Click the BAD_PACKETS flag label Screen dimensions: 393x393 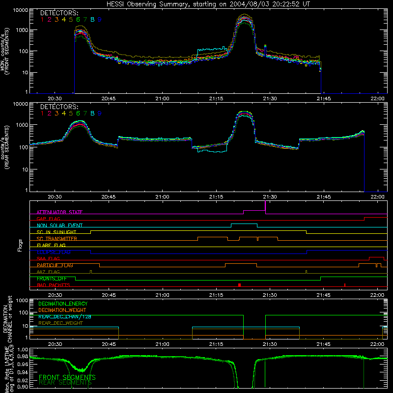pos(54,285)
